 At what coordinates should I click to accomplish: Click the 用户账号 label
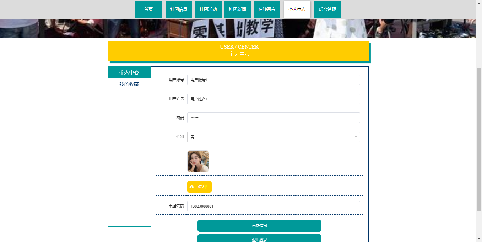(x=176, y=80)
